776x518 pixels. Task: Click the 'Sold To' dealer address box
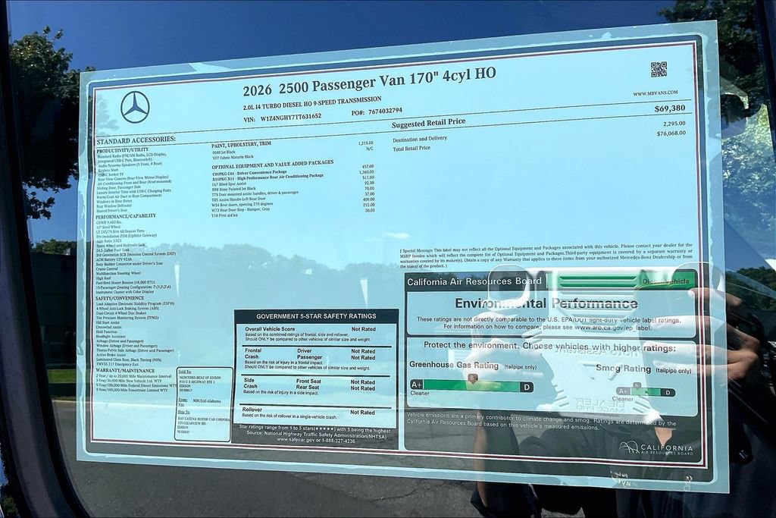203,404
